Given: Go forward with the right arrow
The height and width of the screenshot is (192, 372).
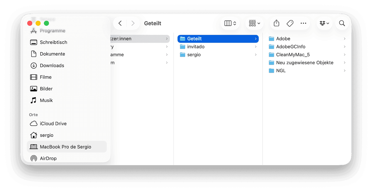Looking at the screenshot, I should (x=133, y=23).
